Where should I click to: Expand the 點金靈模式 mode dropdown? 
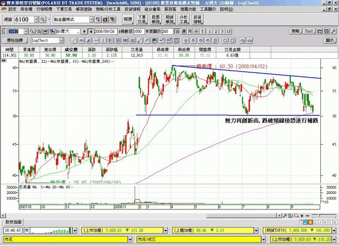(92, 19)
